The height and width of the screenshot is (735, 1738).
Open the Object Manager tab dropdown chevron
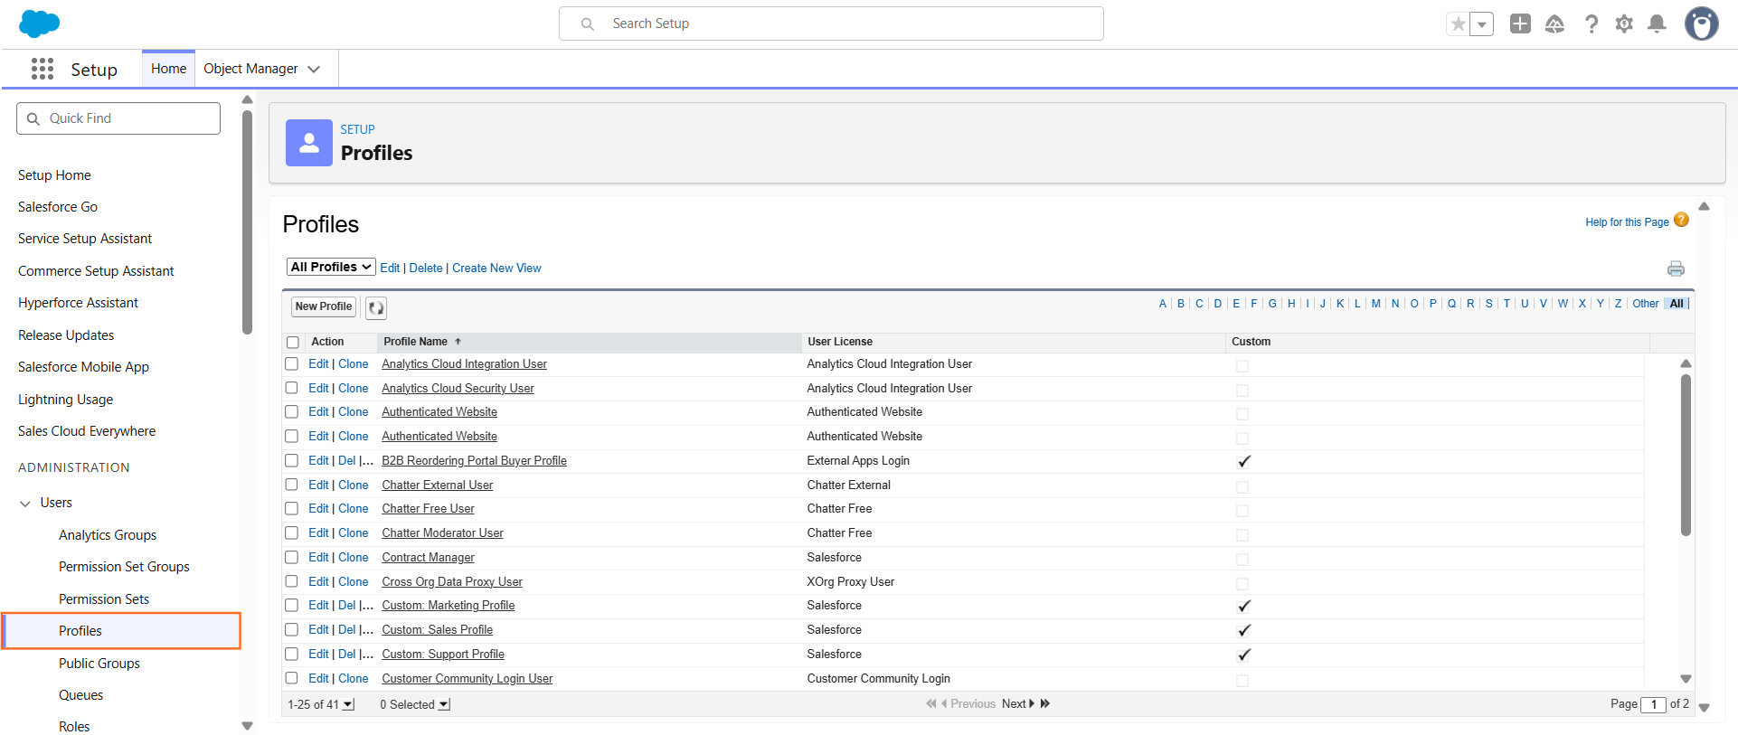click(x=314, y=69)
